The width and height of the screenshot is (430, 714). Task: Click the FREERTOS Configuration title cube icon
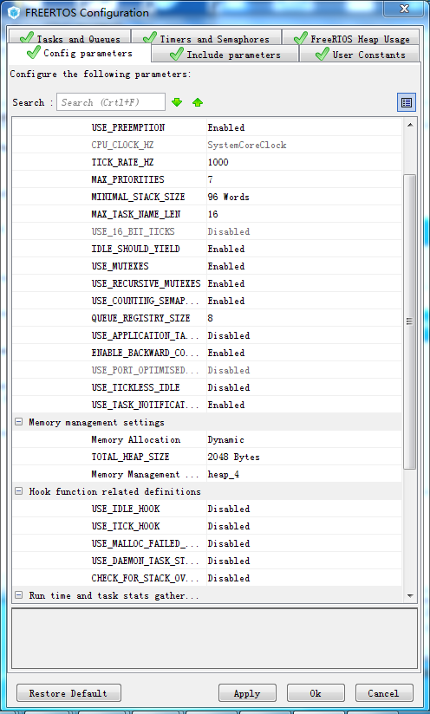pos(14,12)
